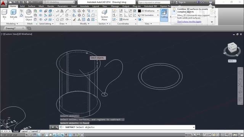Image resolution: width=244 pixels, height=137 pixels.
Task: Close the command line with X button
Action: 53,127
